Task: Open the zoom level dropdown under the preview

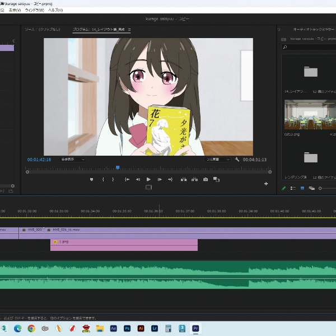Action: click(73, 160)
